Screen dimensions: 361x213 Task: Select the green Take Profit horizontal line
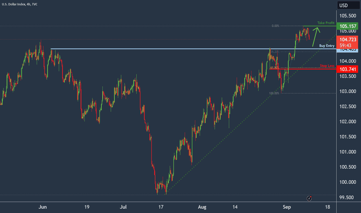pos(320,26)
